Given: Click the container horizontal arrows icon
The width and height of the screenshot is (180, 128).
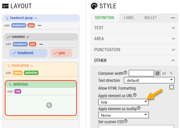Looking at the screenshot, I should point(9,37).
